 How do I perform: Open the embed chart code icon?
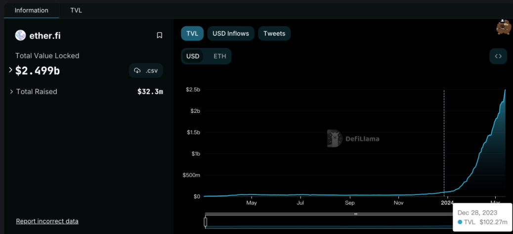pyautogui.click(x=498, y=56)
